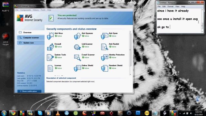Open the Notepad Help menu
206x116 pixels.
click(183, 6)
